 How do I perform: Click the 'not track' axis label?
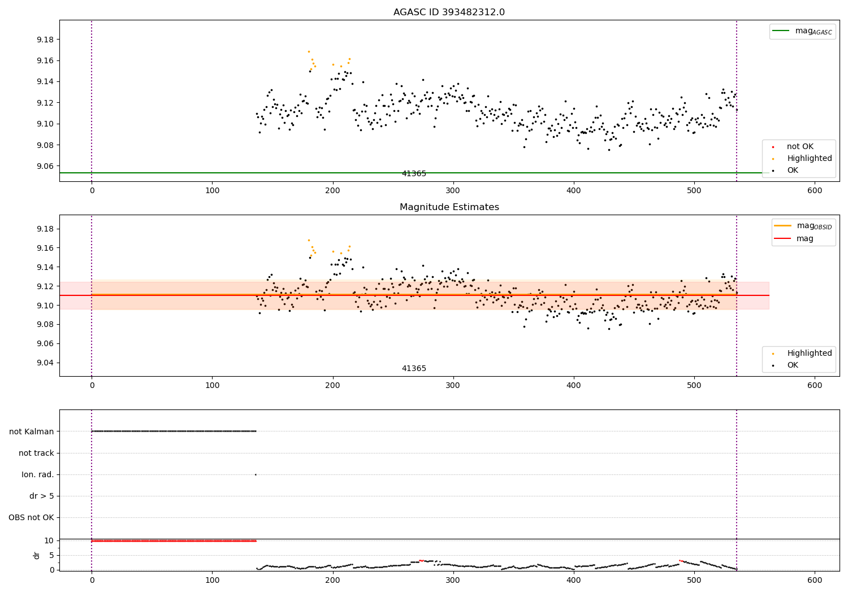pyautogui.click(x=36, y=453)
